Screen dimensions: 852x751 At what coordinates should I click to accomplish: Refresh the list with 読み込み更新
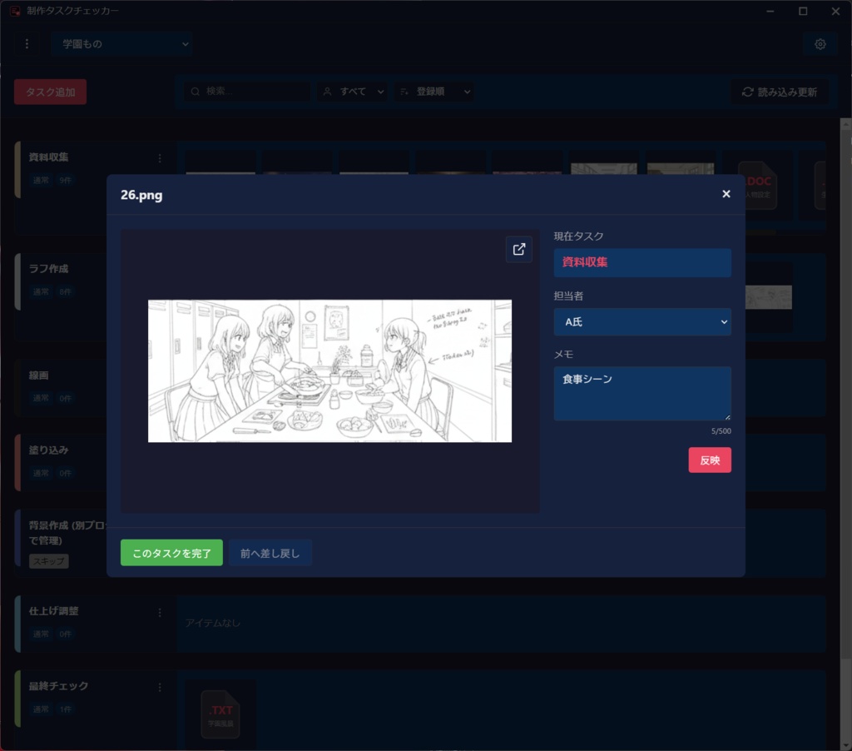click(x=779, y=92)
